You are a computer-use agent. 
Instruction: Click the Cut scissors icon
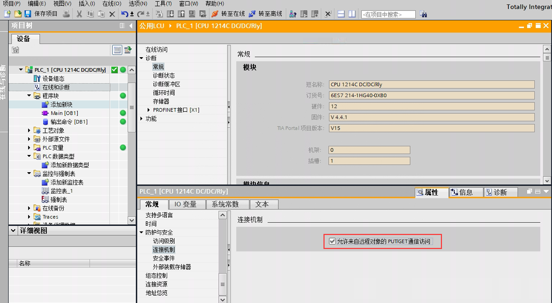coord(80,14)
